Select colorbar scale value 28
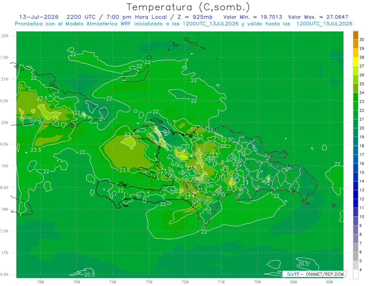The width and height of the screenshot is (370, 286). 362,57
